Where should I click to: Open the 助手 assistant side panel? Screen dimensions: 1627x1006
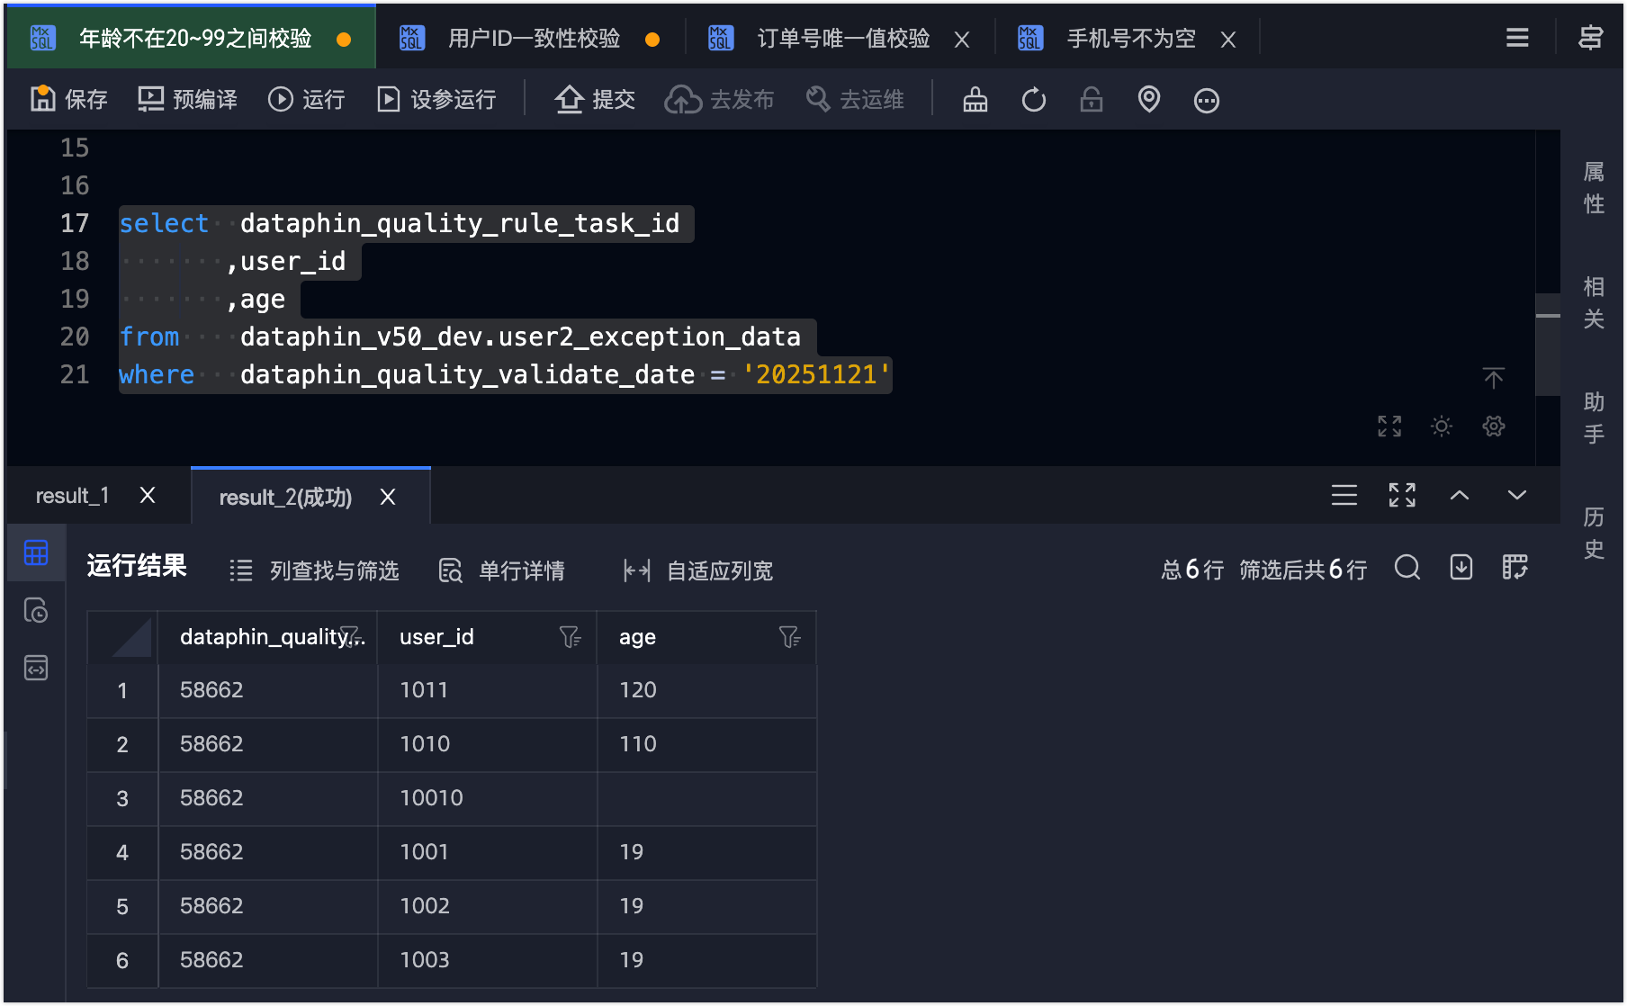(x=1594, y=418)
